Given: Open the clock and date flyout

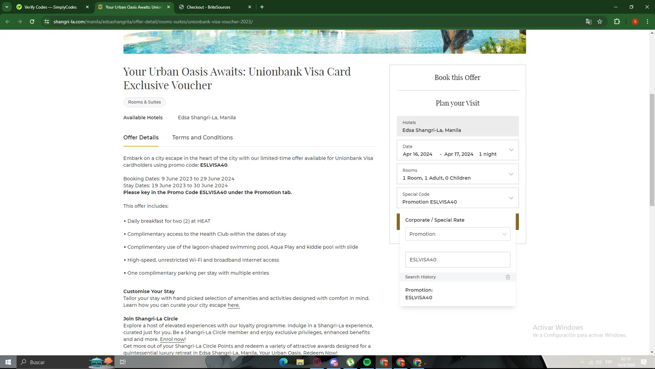Looking at the screenshot, I should tap(626, 362).
